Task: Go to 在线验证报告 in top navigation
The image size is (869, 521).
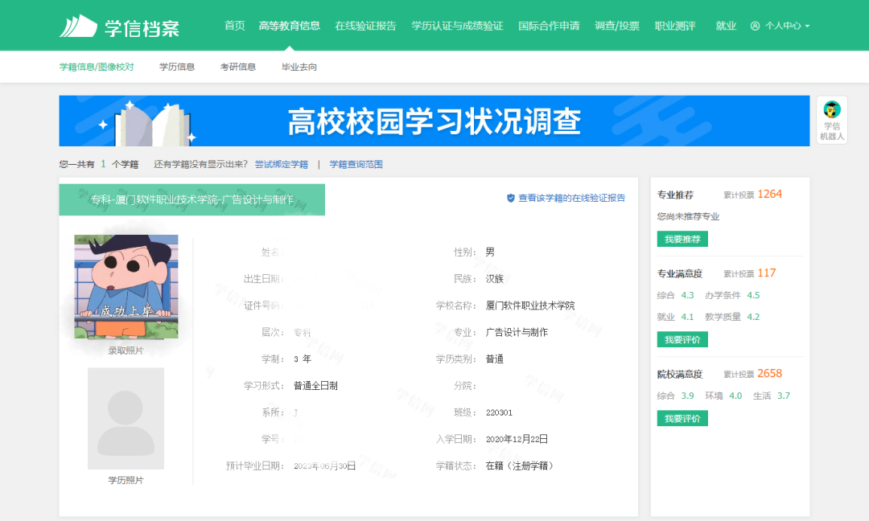Action: pyautogui.click(x=365, y=26)
